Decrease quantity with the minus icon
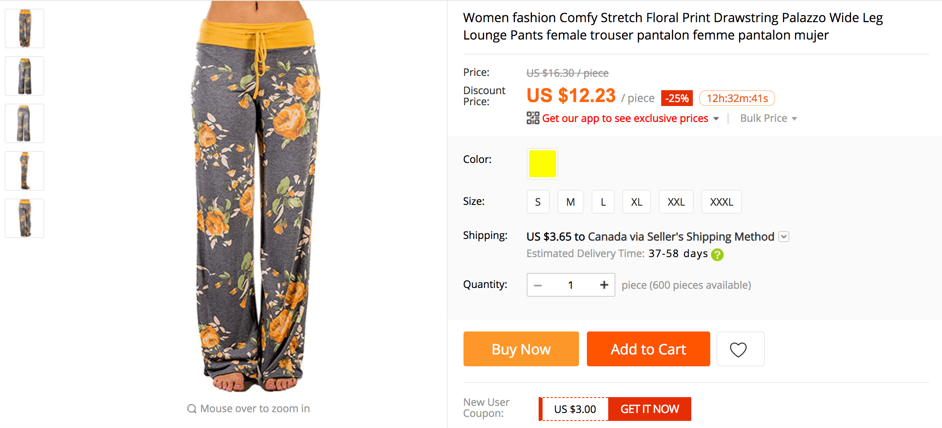The image size is (942, 428). click(538, 285)
